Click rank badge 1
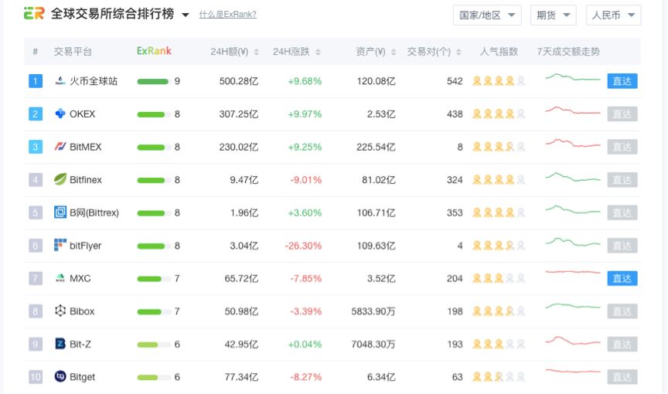 point(36,81)
